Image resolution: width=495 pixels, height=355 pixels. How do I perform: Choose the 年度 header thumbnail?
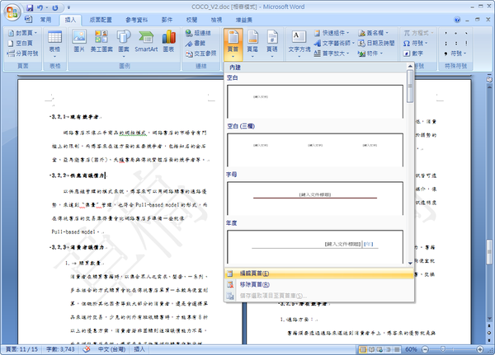tap(315, 247)
